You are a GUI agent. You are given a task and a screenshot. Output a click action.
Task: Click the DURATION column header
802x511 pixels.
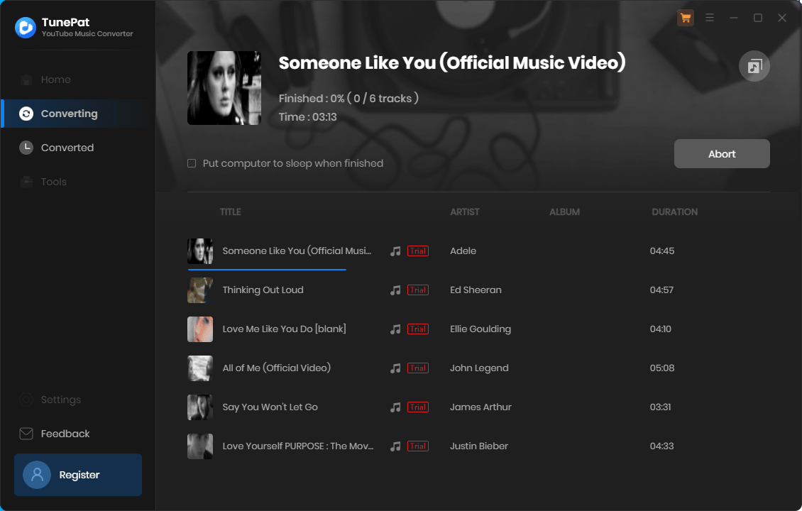click(x=674, y=211)
